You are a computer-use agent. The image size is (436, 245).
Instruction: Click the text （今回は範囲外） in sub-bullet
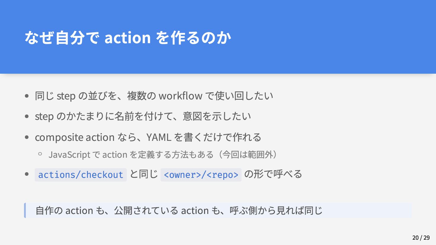(246, 154)
